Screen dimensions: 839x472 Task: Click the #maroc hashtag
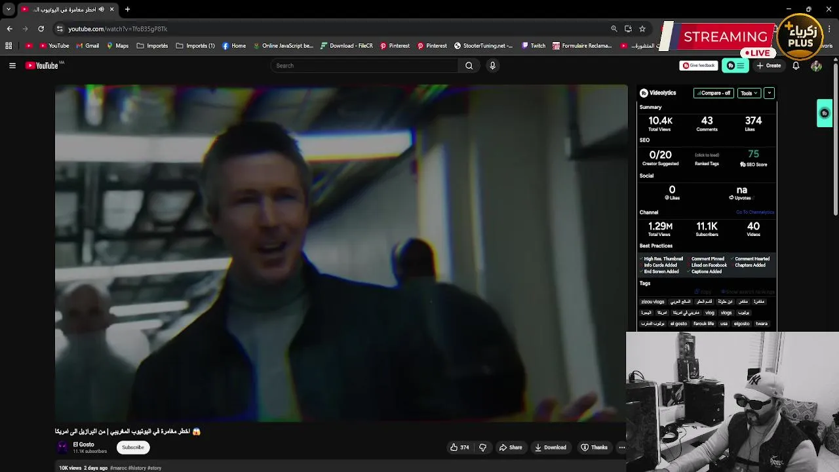point(118,468)
